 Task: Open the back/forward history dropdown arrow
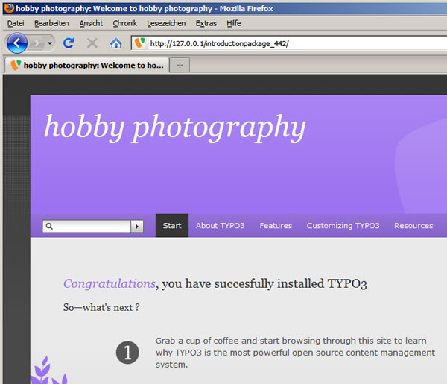coord(50,43)
